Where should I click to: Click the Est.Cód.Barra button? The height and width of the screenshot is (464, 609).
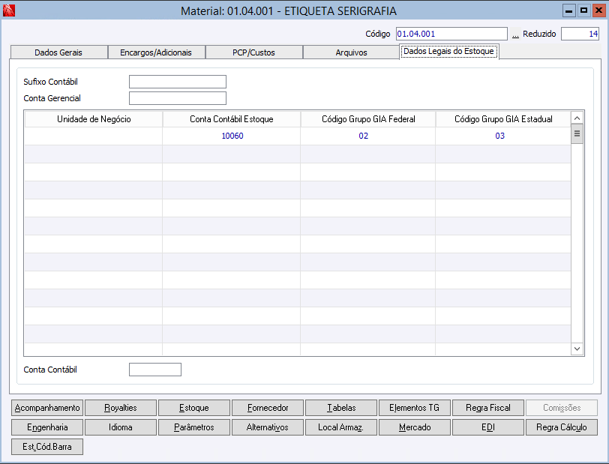tap(47, 447)
